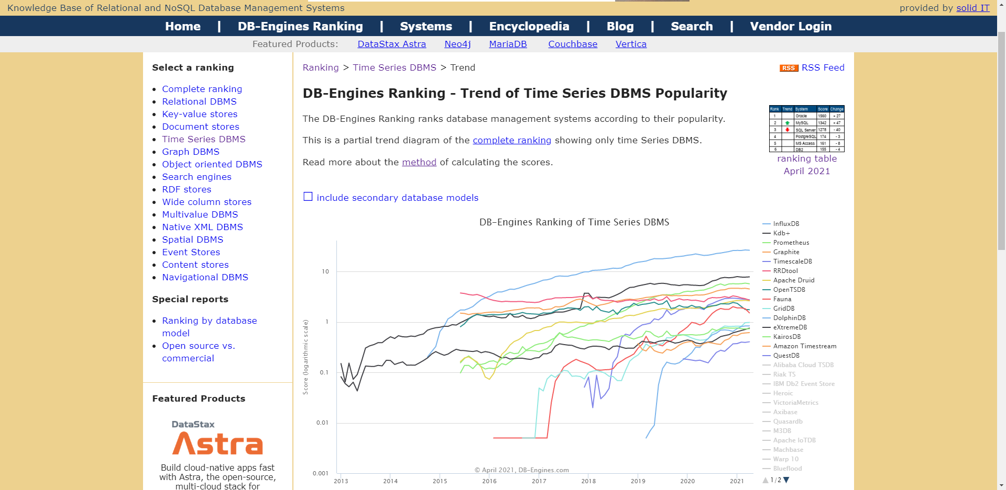Open Vendor Login navigation item

click(791, 26)
